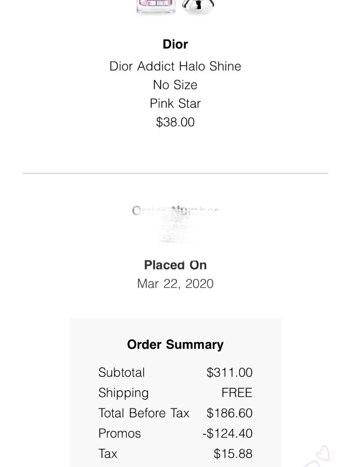Tap the FREE shipping value

(x=237, y=393)
